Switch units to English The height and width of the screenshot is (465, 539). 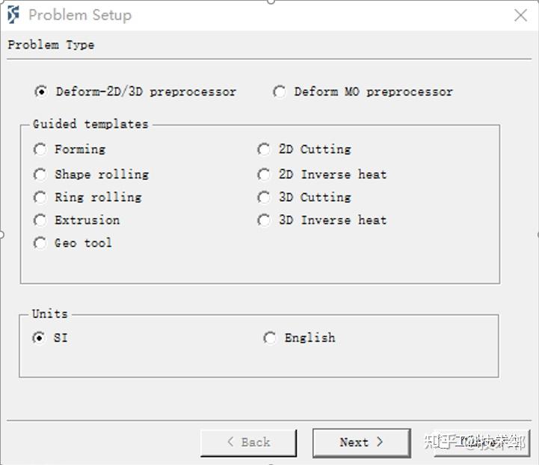pos(270,338)
